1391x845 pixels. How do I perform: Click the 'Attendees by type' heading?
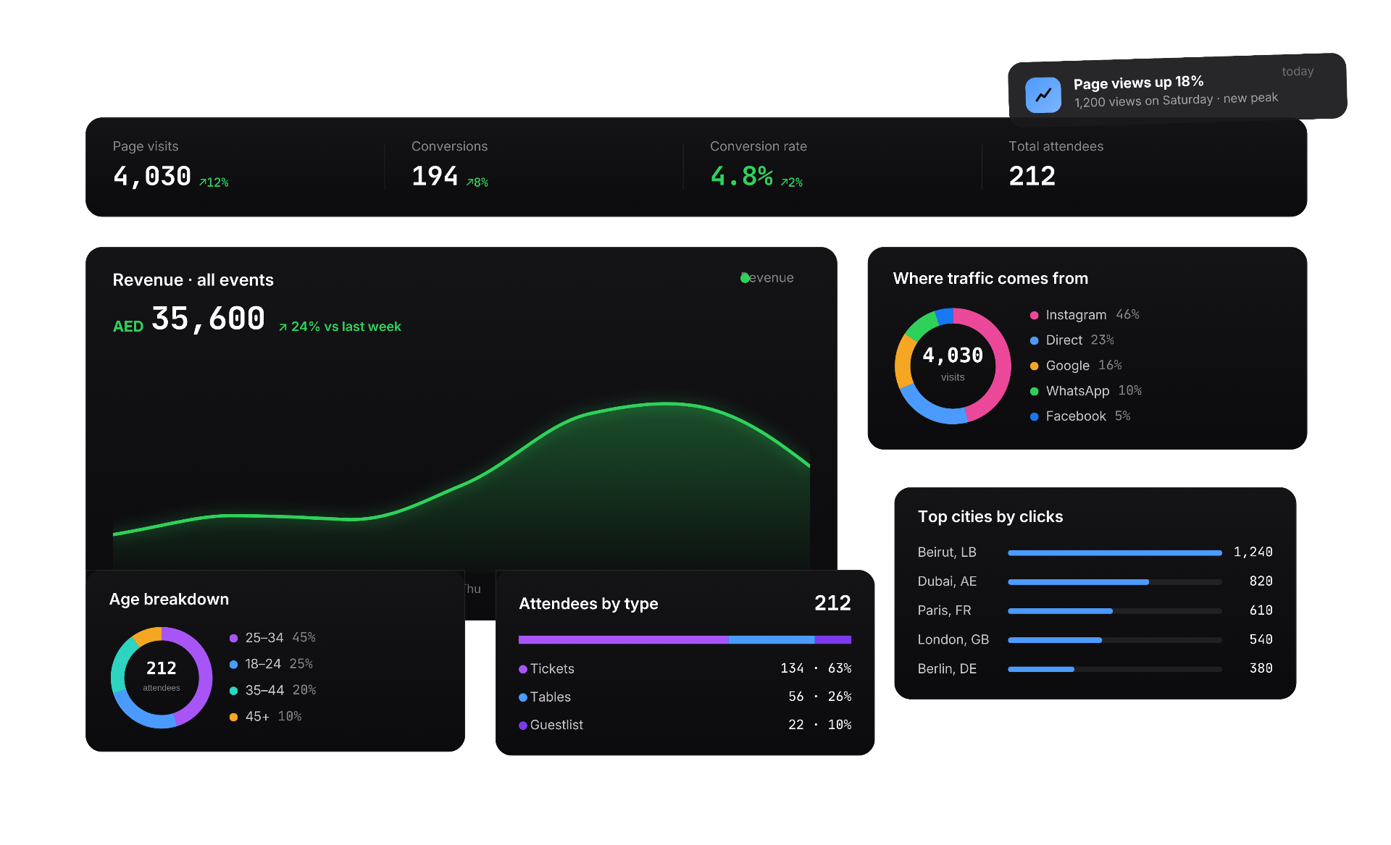[588, 604]
